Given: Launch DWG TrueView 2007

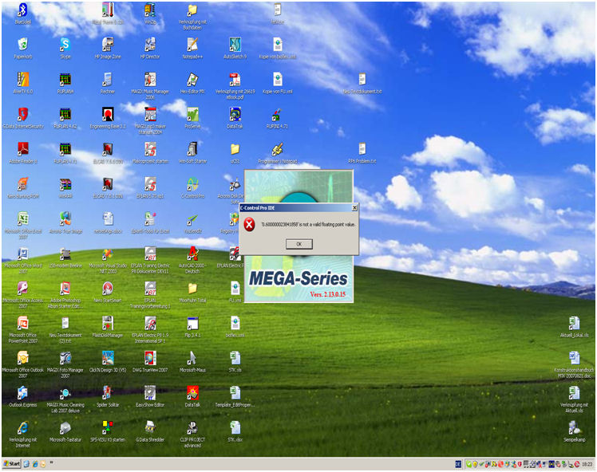Looking at the screenshot, I should 150,357.
